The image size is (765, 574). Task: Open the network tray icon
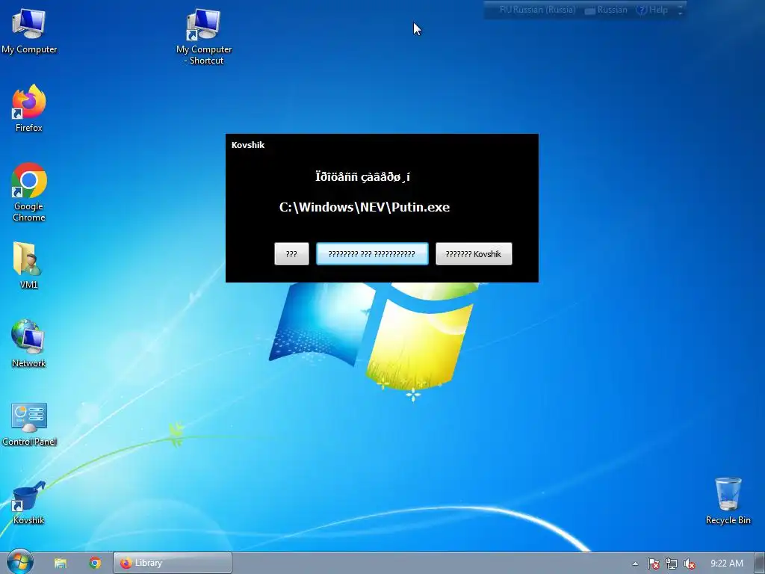(x=672, y=564)
